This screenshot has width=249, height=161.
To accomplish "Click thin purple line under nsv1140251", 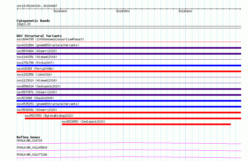I will 129,60.
